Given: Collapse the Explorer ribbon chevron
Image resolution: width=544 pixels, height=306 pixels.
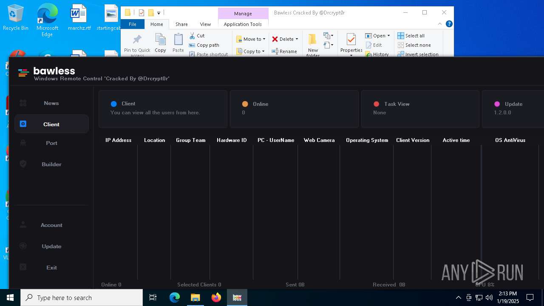Looking at the screenshot, I should pyautogui.click(x=440, y=24).
